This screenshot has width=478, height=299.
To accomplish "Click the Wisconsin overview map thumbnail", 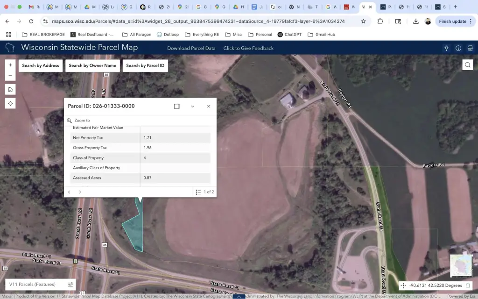I will 460,266.
